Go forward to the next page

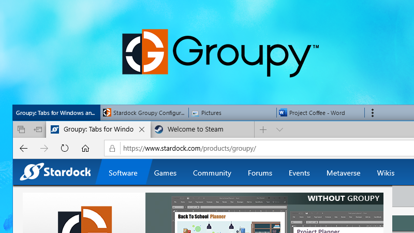(44, 148)
